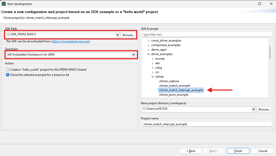Click the SDK example filter text field
The height and width of the screenshot is (156, 276).
[206, 35]
